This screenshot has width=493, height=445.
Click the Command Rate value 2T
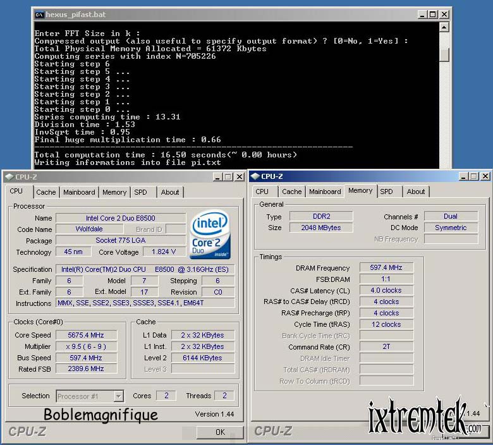[x=386, y=346]
